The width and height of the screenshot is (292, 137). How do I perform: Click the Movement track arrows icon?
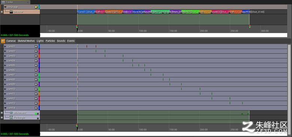11,113
